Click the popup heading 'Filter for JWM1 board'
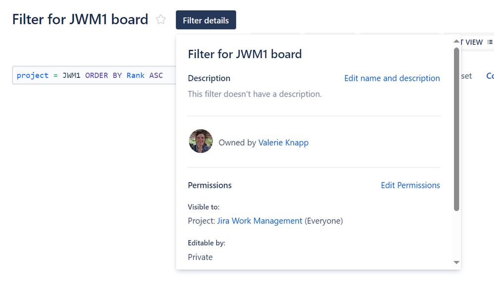The width and height of the screenshot is (494, 281). [245, 54]
